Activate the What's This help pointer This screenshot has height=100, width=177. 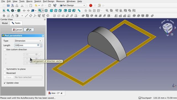(55, 6)
